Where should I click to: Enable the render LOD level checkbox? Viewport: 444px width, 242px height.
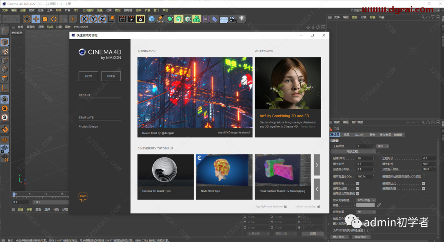[423, 177]
